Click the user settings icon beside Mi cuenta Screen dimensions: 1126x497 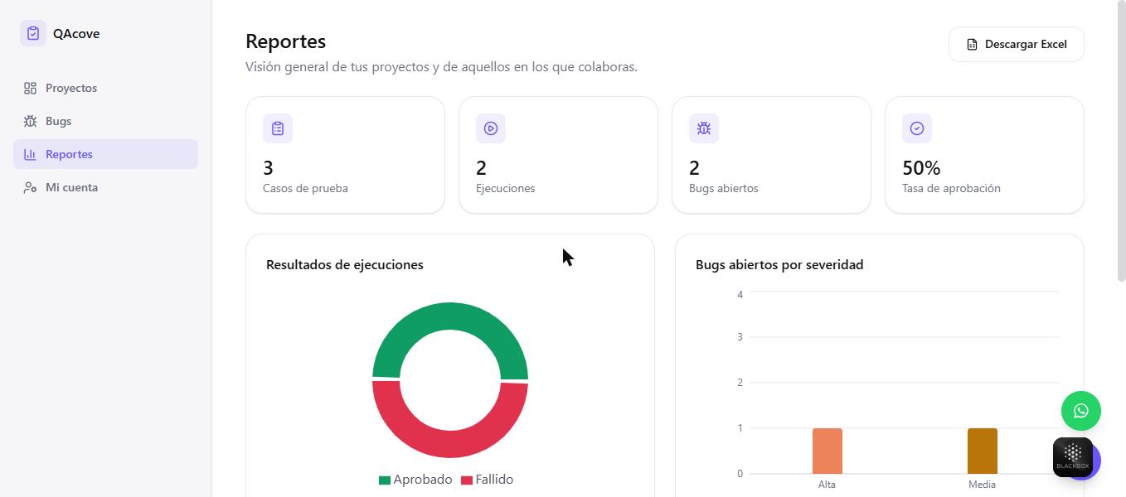point(30,187)
